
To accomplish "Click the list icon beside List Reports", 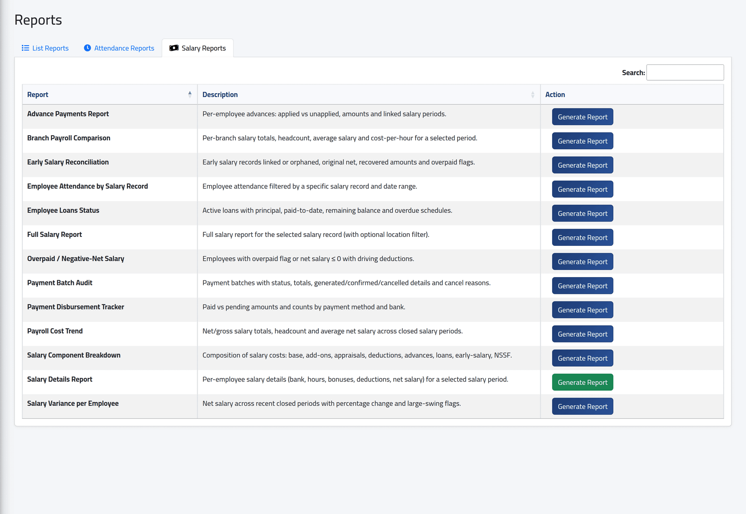I will 26,48.
